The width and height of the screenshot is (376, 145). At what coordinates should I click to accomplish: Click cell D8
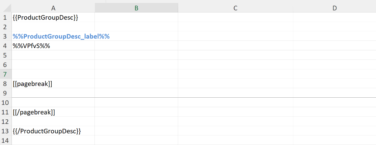pos(335,84)
